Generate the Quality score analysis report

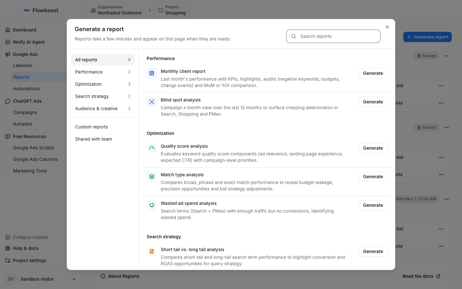tap(373, 148)
